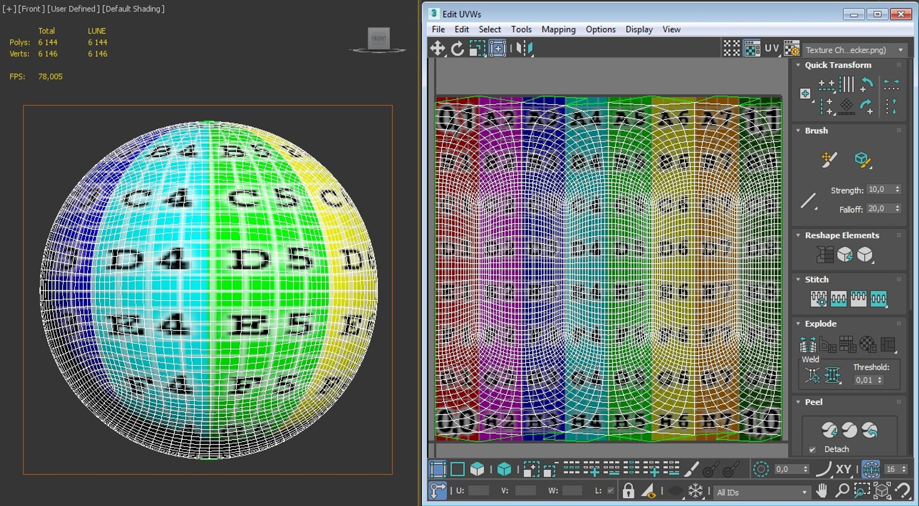Collapse the Brush rollout

coord(798,131)
